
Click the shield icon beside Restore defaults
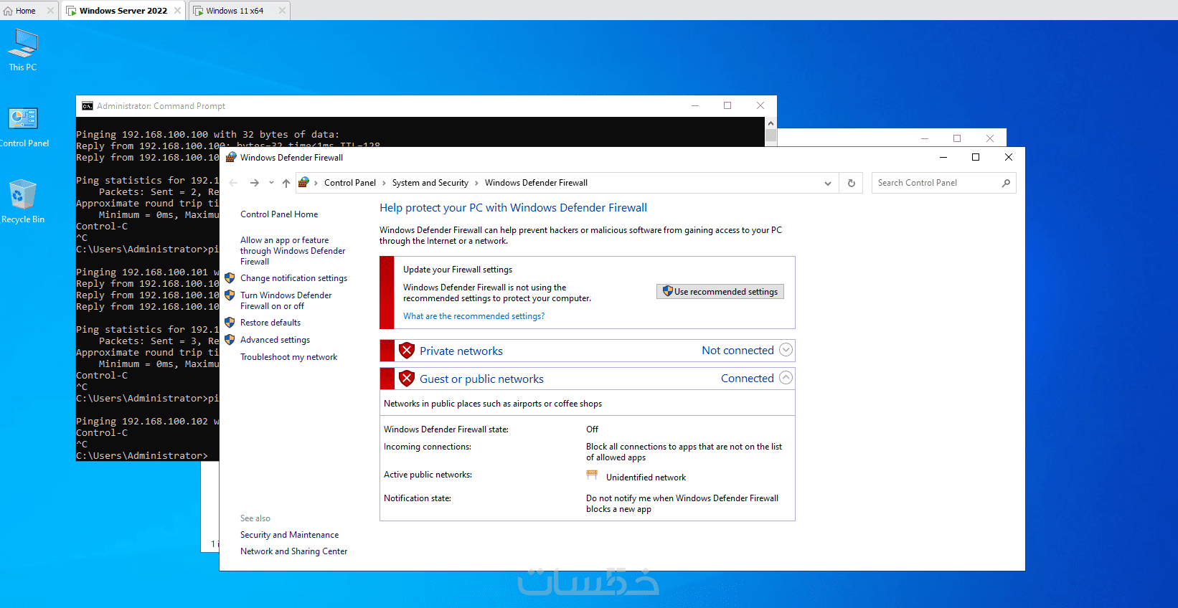click(x=230, y=323)
